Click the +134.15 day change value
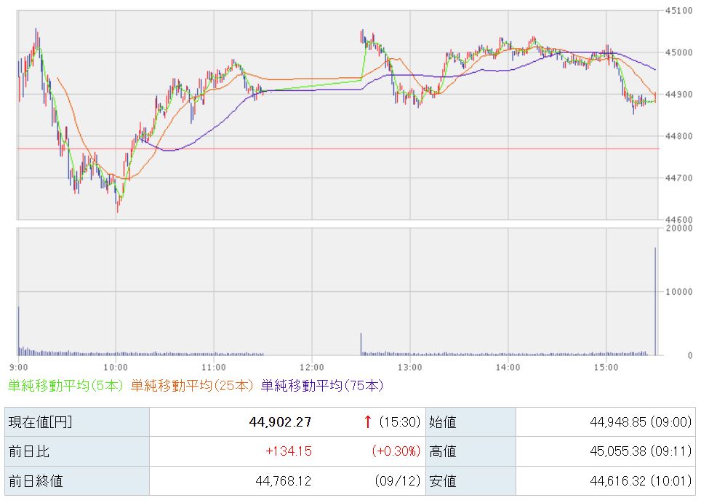The image size is (701, 503). click(289, 451)
